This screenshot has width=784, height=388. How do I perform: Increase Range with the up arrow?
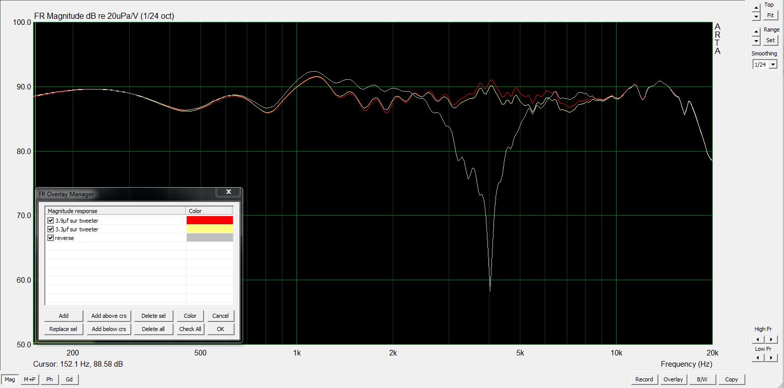(x=756, y=32)
